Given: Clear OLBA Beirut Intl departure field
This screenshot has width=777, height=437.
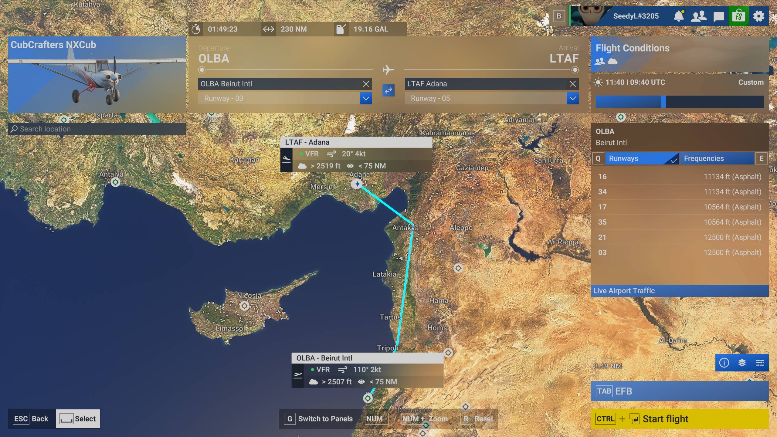Looking at the screenshot, I should [x=366, y=84].
